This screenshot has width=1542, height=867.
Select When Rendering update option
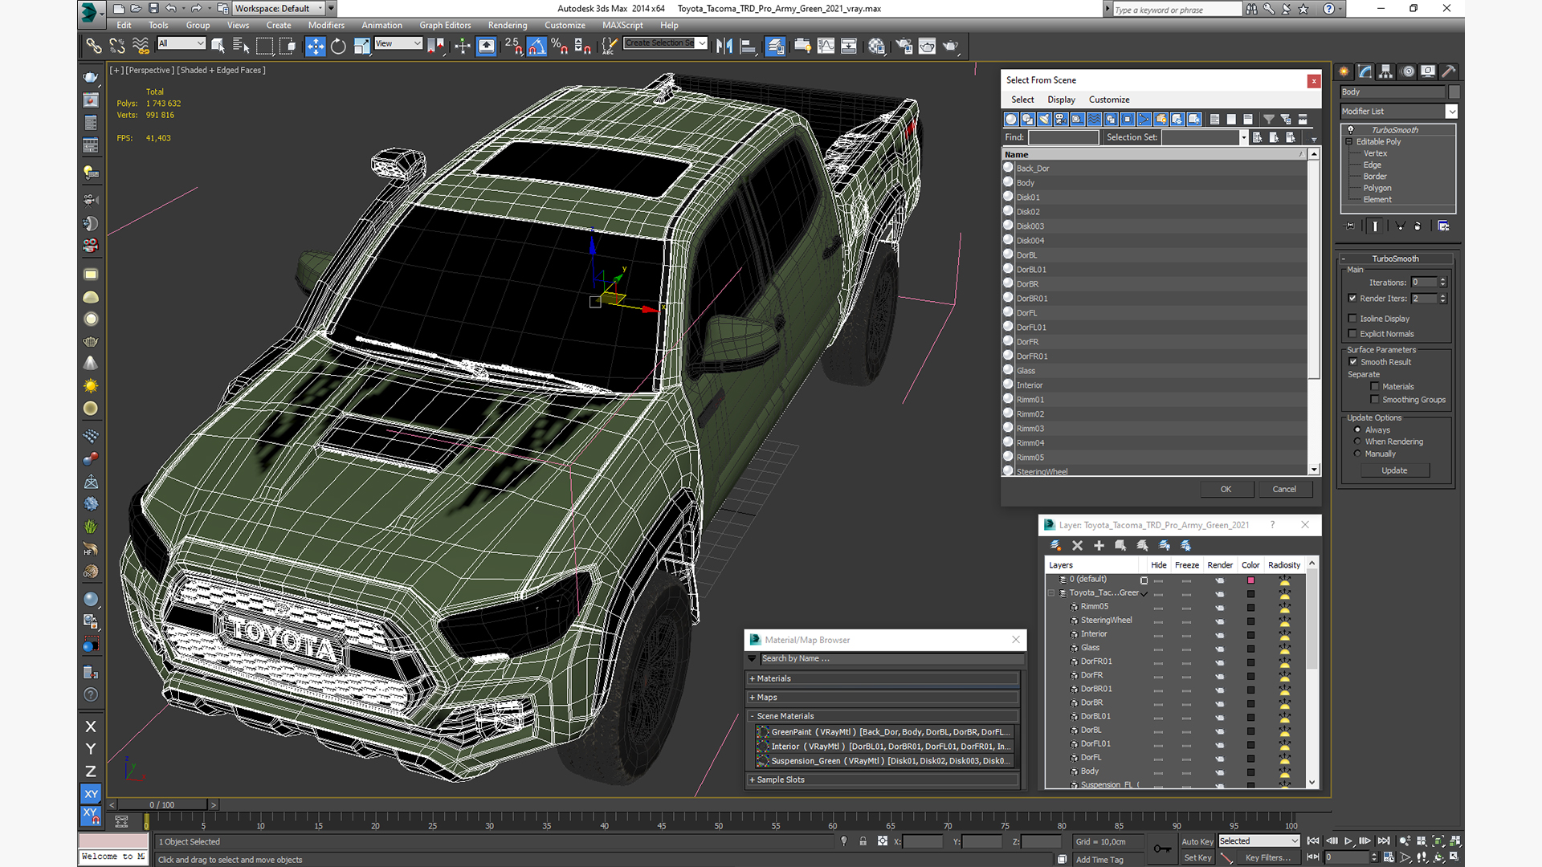[x=1357, y=442]
